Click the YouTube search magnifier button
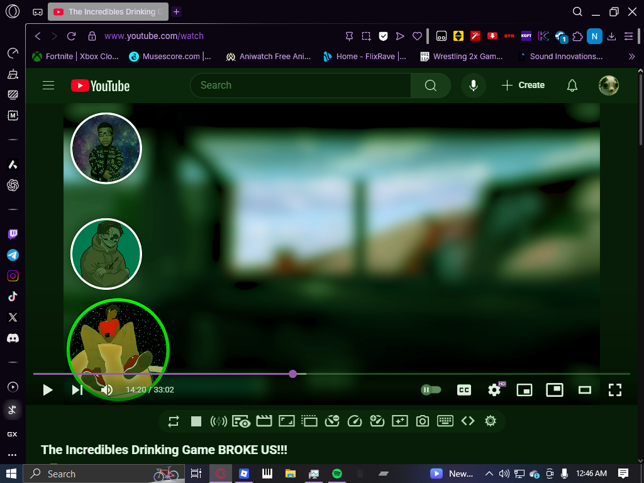The height and width of the screenshot is (483, 644). 430,86
